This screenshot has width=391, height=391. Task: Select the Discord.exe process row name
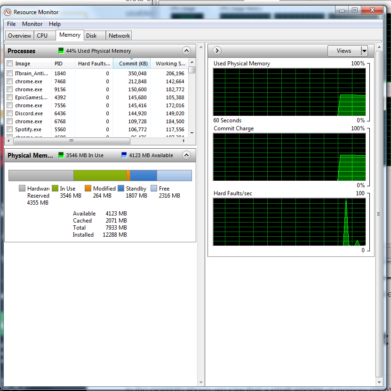coord(29,113)
